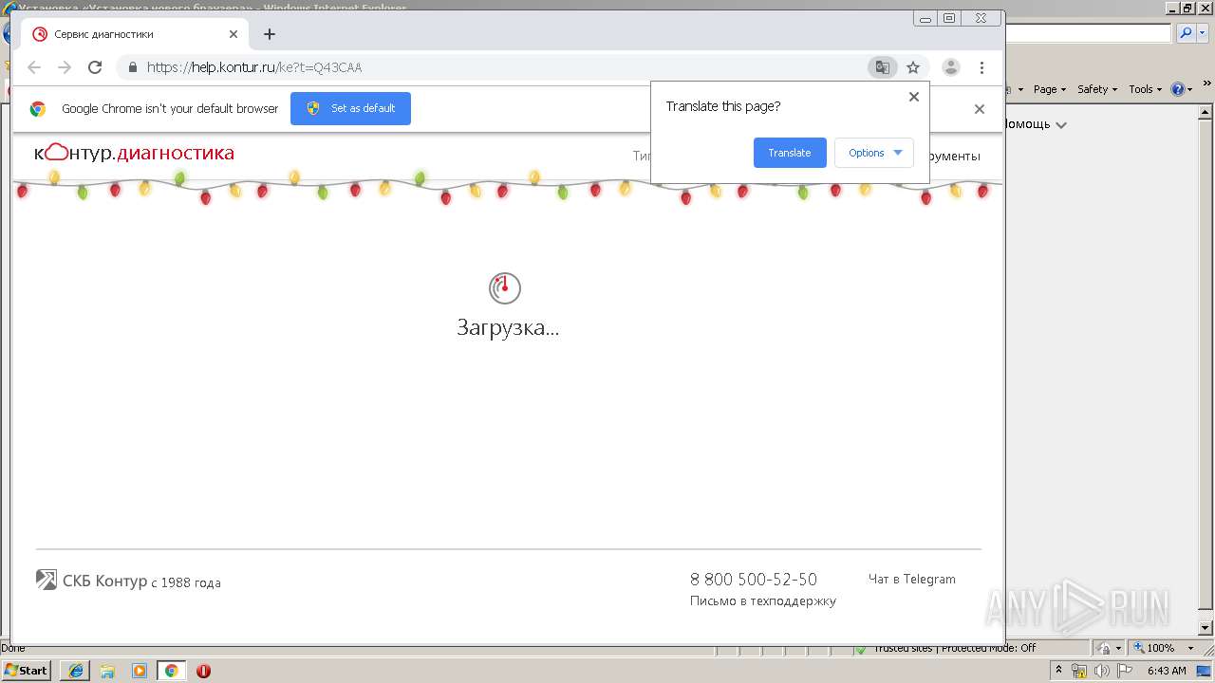Reload the page in Chrome
Screen dimensions: 1215x683
click(x=95, y=67)
